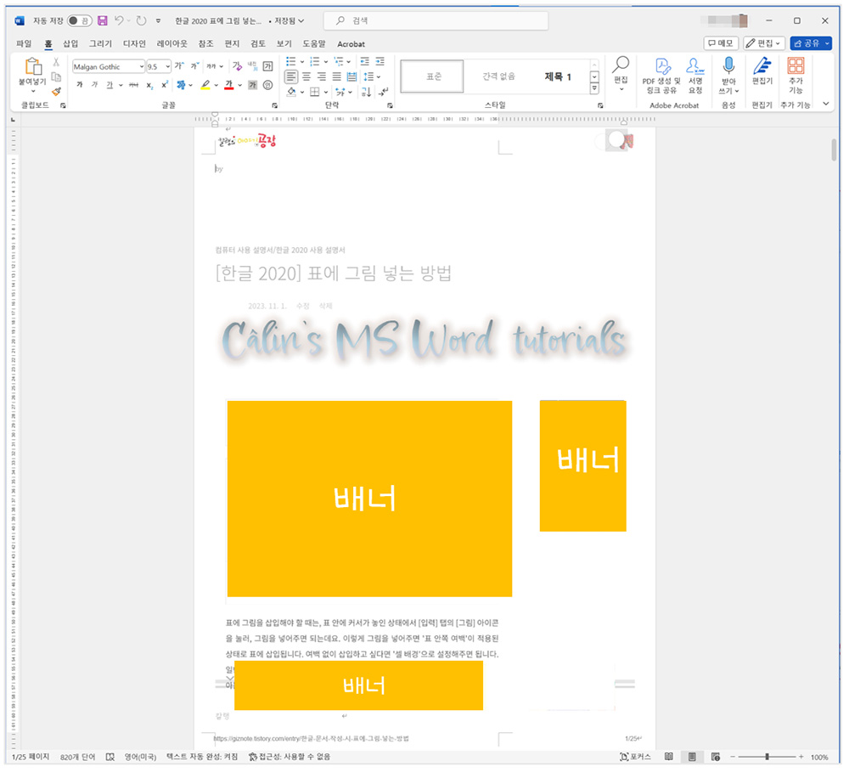Apply yellow text highlight color
The image size is (849, 778).
[205, 85]
